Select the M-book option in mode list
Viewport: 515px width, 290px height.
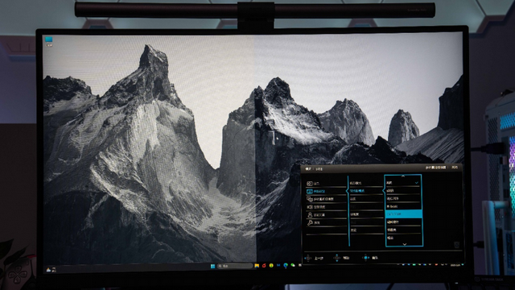[403, 206]
